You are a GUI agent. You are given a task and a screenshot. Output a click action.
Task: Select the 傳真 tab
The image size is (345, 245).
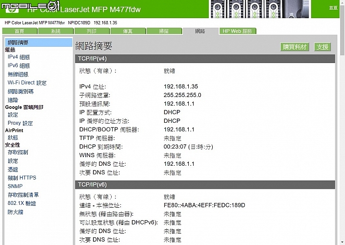[128, 31]
